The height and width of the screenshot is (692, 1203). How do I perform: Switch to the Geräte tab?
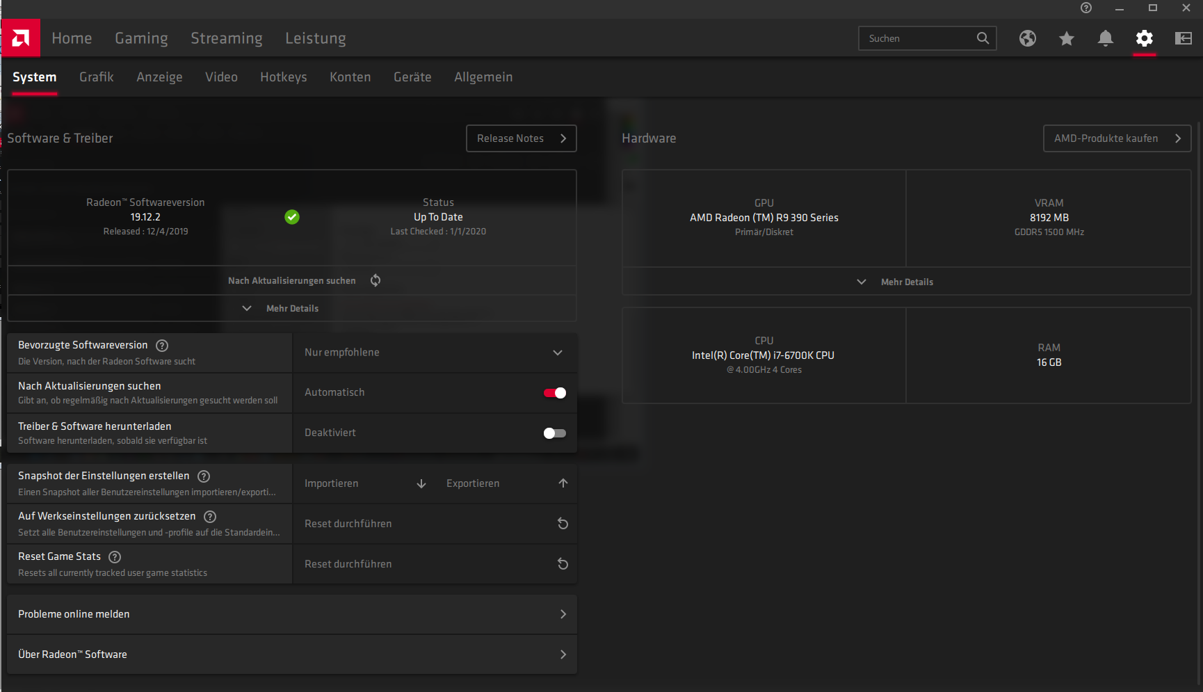tap(413, 77)
